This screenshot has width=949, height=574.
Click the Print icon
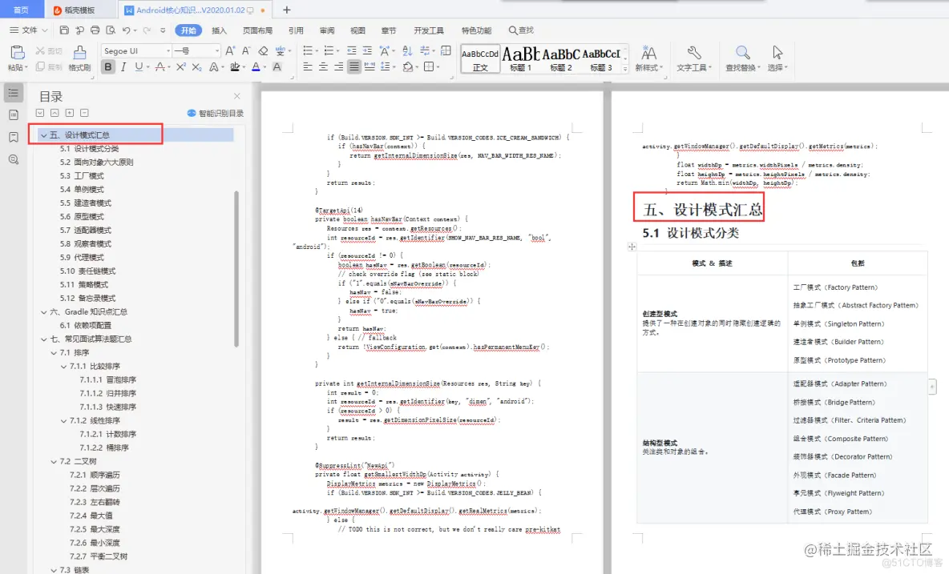(x=96, y=30)
